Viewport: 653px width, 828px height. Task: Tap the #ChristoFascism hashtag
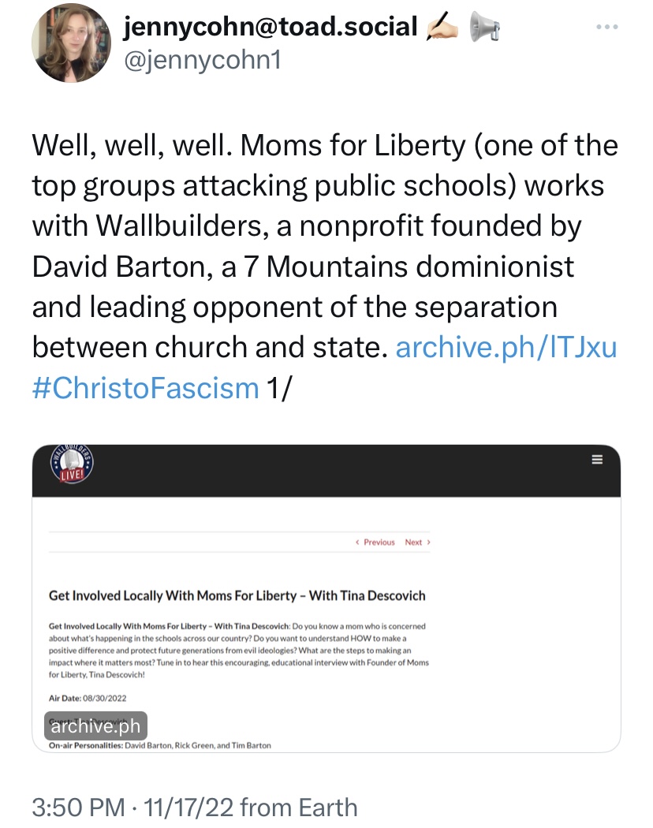pos(145,387)
